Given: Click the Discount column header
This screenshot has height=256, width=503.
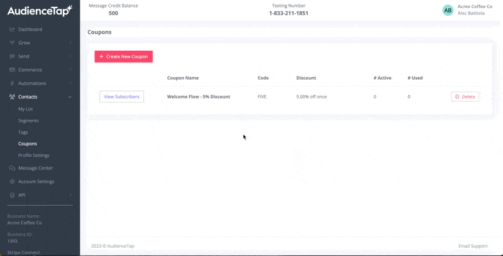Looking at the screenshot, I should click(x=306, y=78).
